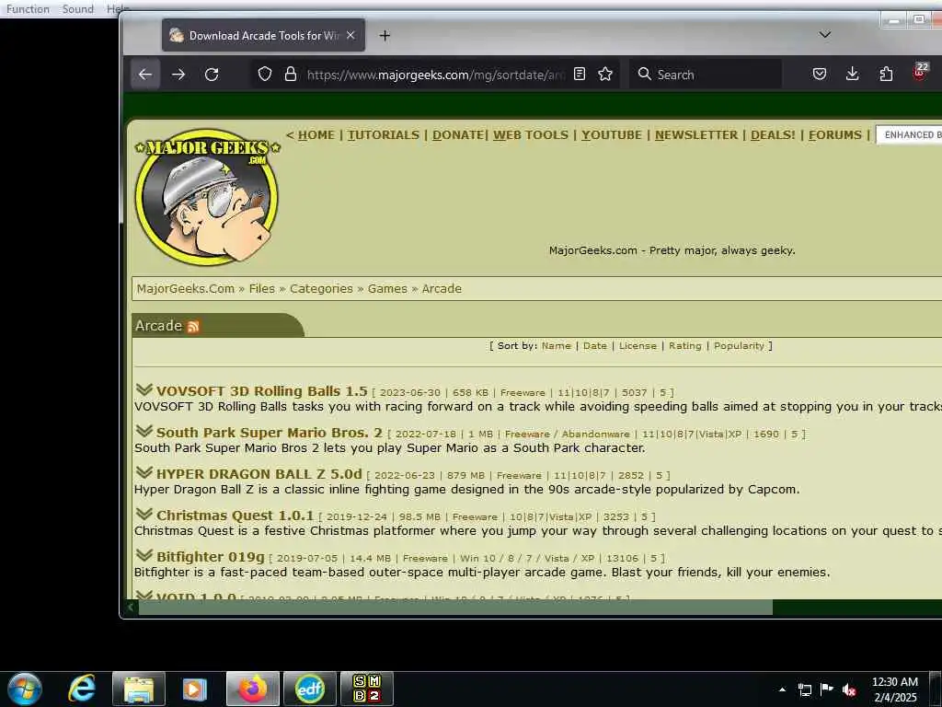This screenshot has height=707, width=942.
Task: Open the YOUTUBE navigation link
Action: [612, 134]
